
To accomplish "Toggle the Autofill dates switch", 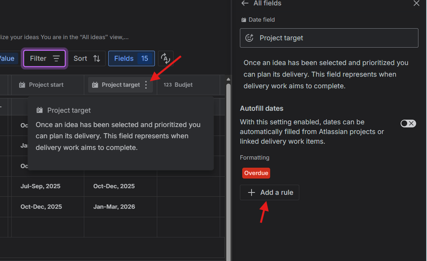I will coord(408,124).
